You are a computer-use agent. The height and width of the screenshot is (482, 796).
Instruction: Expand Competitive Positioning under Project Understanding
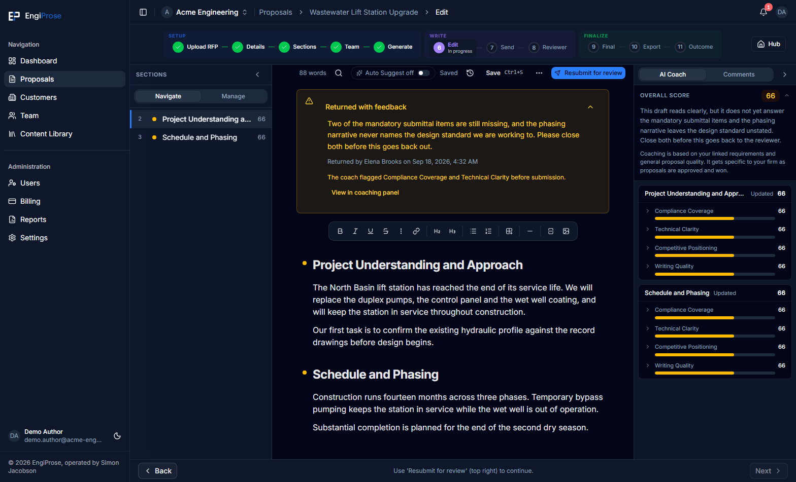click(x=648, y=248)
